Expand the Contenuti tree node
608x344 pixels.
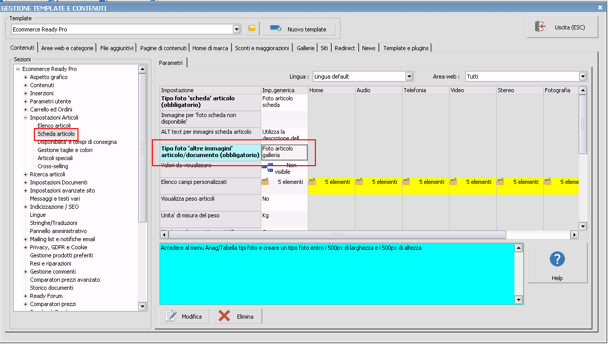[x=25, y=85]
